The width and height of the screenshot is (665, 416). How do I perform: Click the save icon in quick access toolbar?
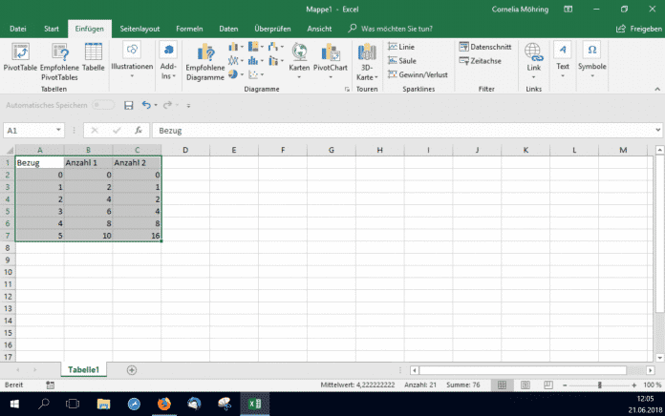pos(127,105)
